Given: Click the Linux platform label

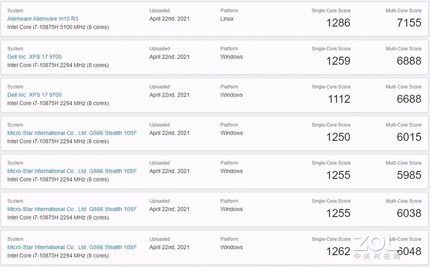Looking at the screenshot, I should point(227,19).
